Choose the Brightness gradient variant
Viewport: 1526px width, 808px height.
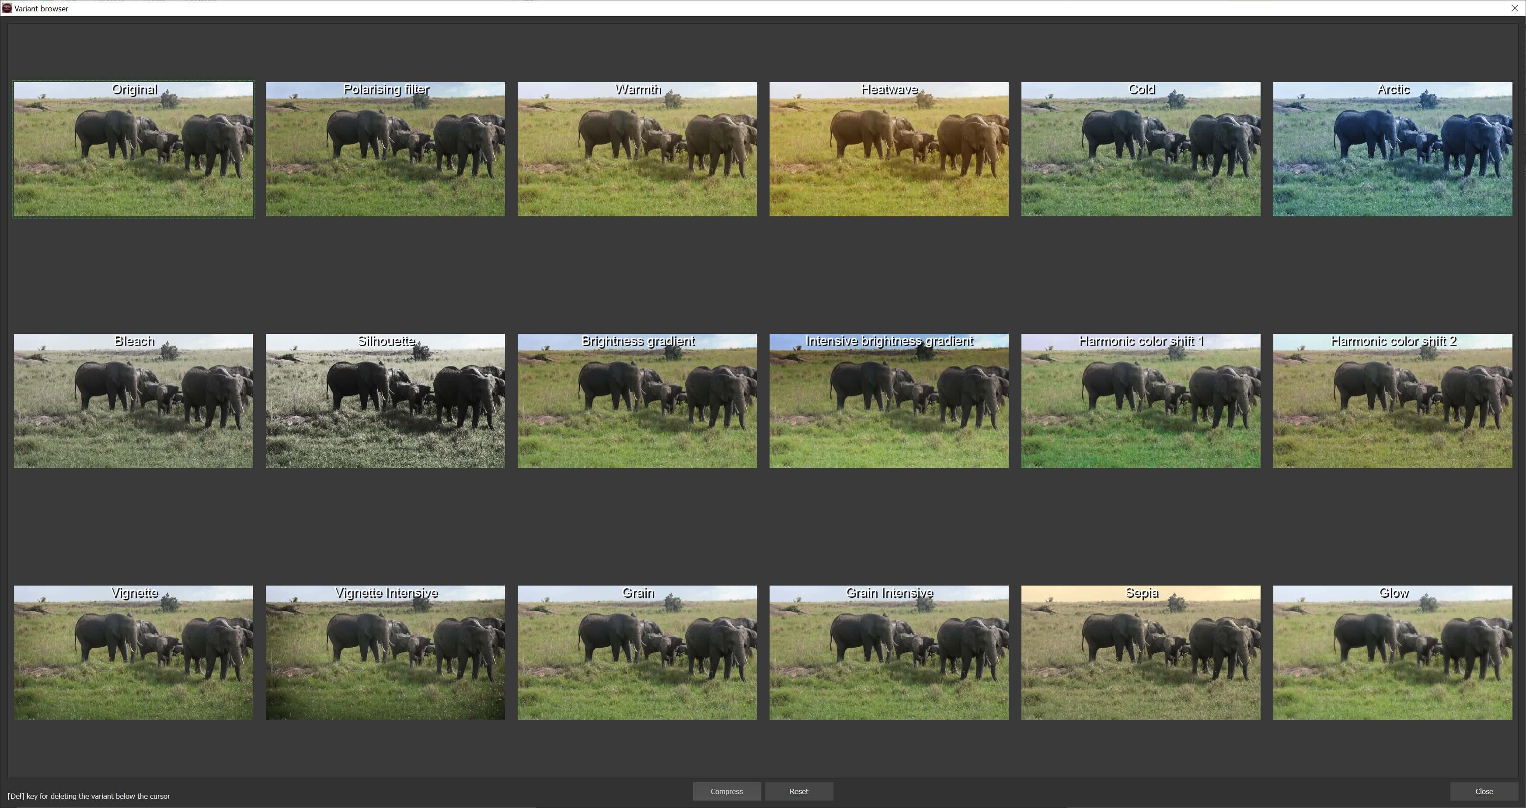637,401
